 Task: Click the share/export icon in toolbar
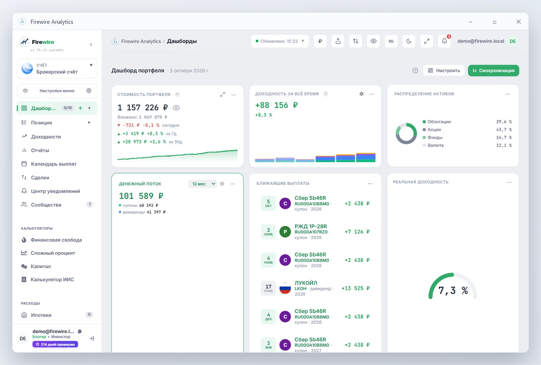click(338, 41)
